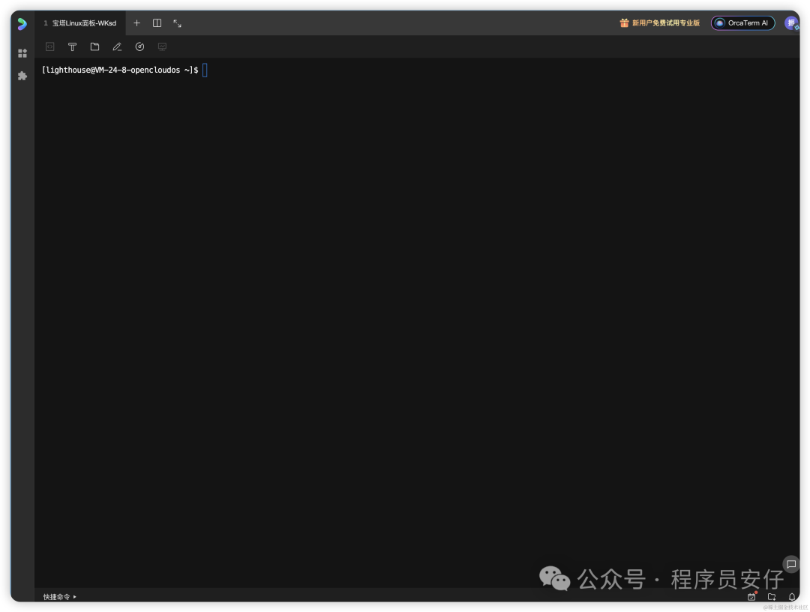Focus the terminal prompt cursor

click(205, 70)
